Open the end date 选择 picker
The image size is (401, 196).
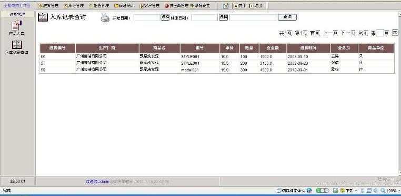[223, 17]
